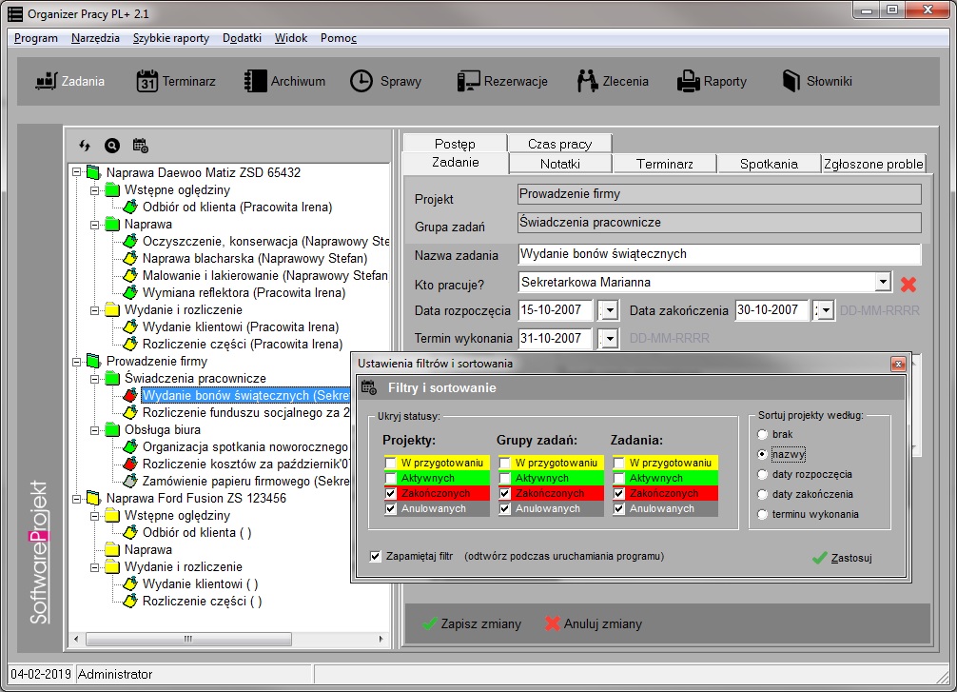
Task: Collapse the Naprawa Ford Fusion tree node
Action: click(77, 499)
